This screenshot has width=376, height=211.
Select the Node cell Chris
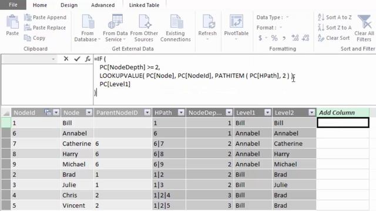coord(77,195)
